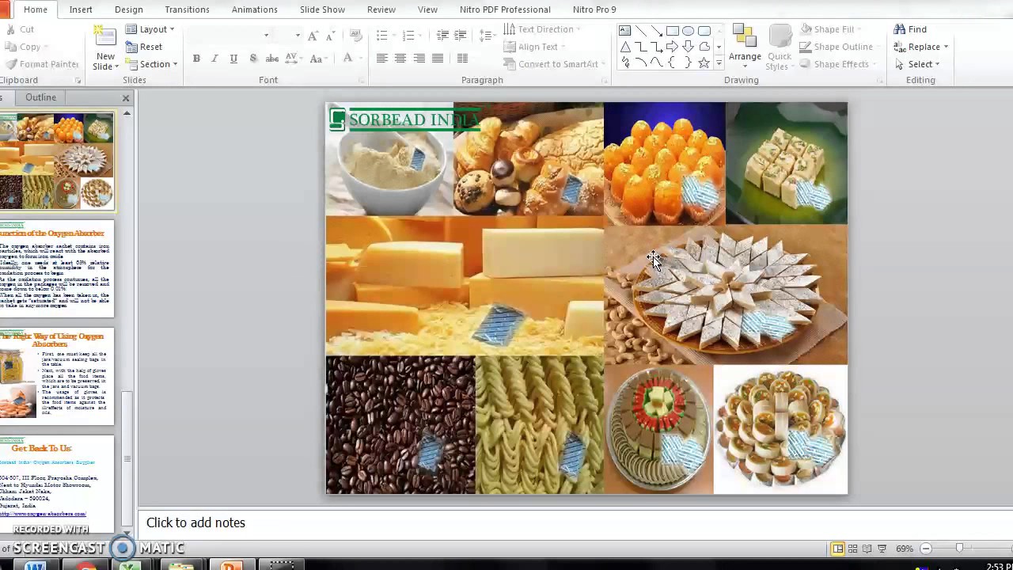Switch to Slide Sorter view
1013x570 pixels.
pos(853,549)
